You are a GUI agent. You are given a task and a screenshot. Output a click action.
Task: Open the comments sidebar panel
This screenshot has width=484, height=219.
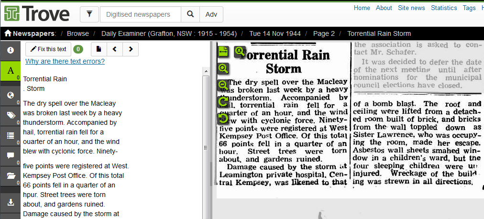coord(10,155)
